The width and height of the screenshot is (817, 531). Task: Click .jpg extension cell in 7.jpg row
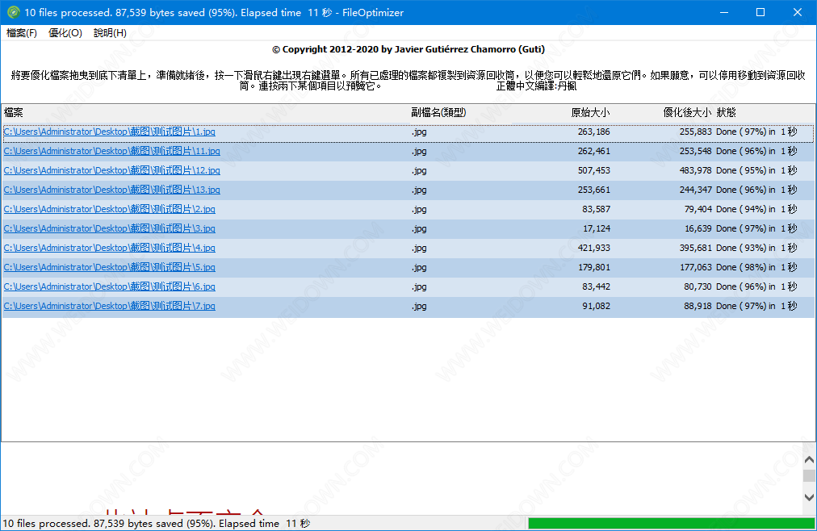(419, 306)
